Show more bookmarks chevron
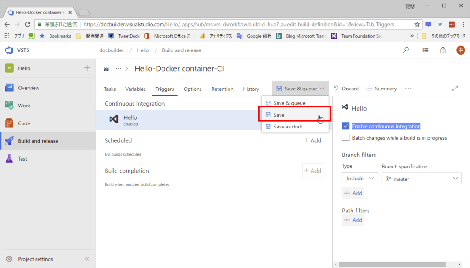 tap(412, 36)
